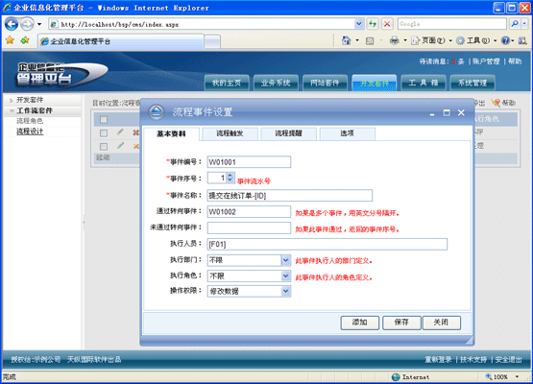Open the 流程设计 link in sidebar

pyautogui.click(x=30, y=132)
